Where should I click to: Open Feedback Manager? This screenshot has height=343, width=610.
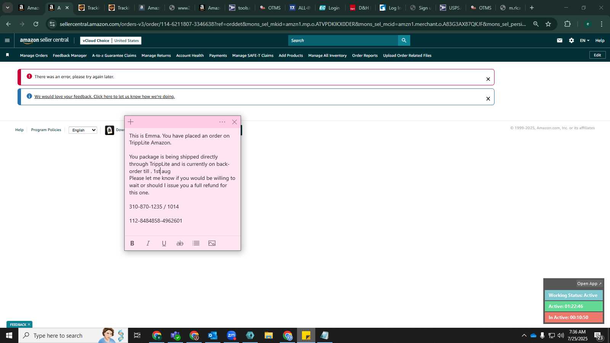point(70,56)
